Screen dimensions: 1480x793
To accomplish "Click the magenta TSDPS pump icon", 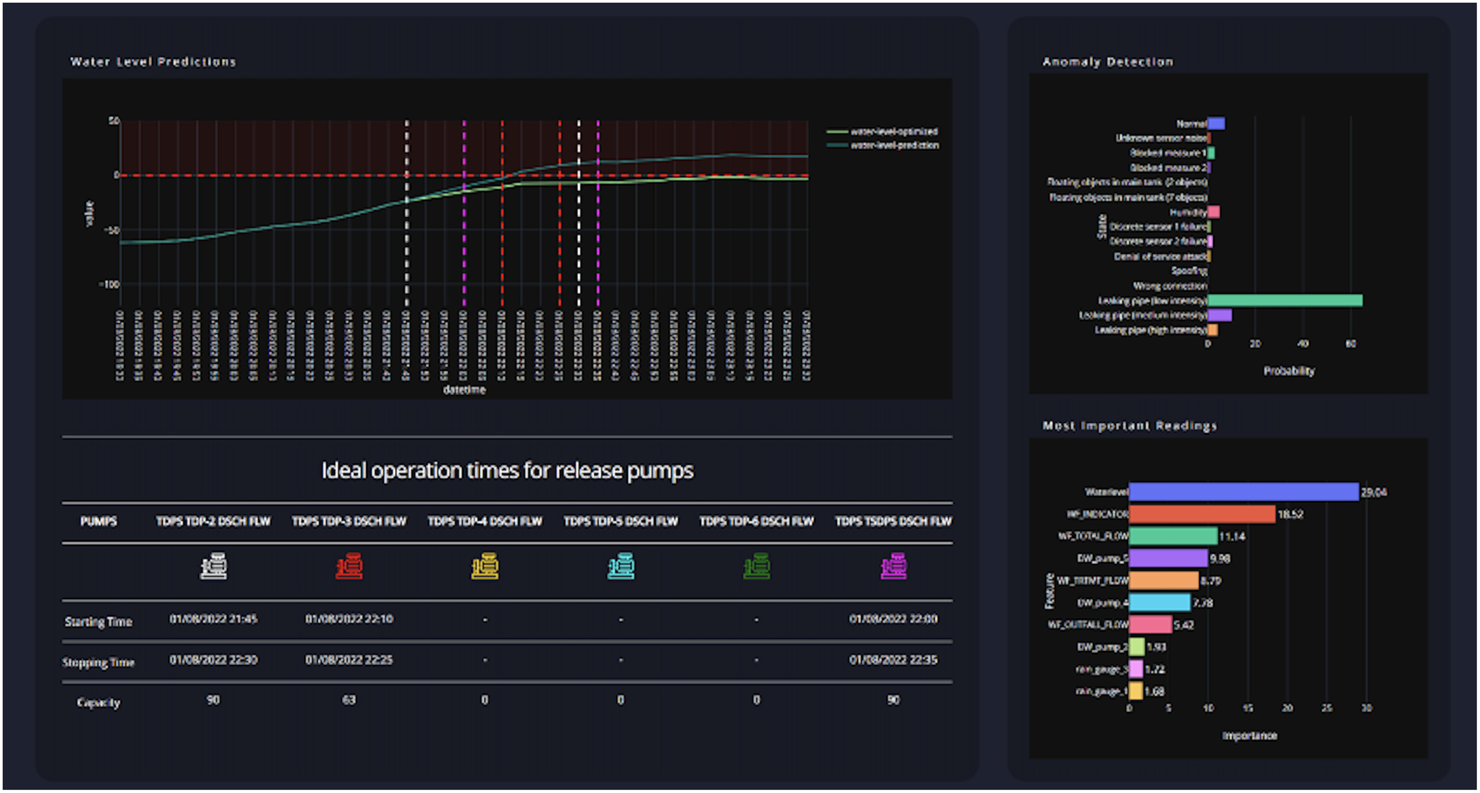I will [x=893, y=566].
